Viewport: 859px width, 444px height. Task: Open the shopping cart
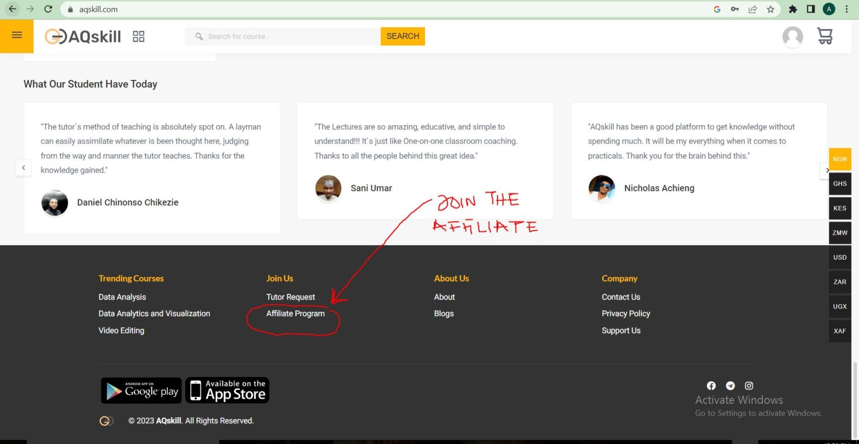click(x=824, y=36)
